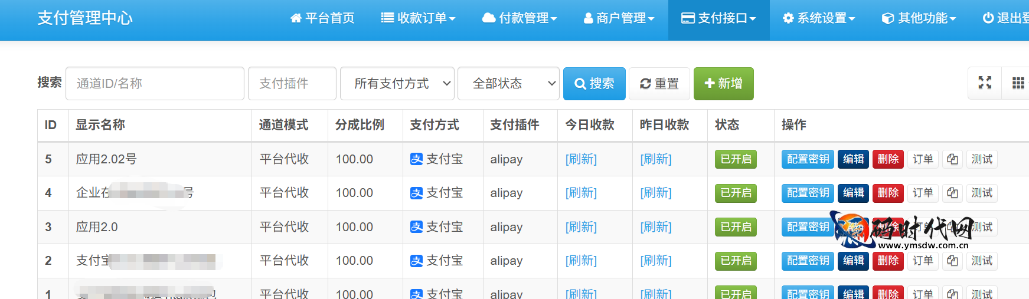The image size is (1029, 299).
Task: Click 配置密钥 in row ID 2
Action: pyautogui.click(x=808, y=261)
